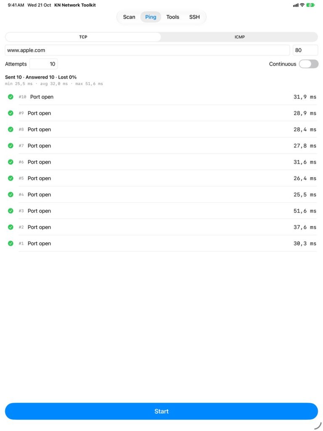Tap the 9:41 AM clock in status bar
The height and width of the screenshot is (431, 323).
coord(16,5)
